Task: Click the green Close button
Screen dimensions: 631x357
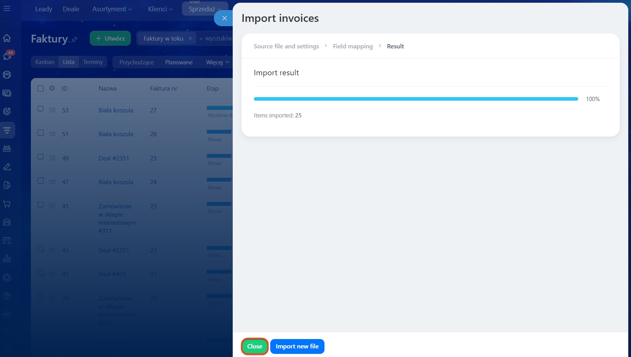Action: tap(255, 346)
